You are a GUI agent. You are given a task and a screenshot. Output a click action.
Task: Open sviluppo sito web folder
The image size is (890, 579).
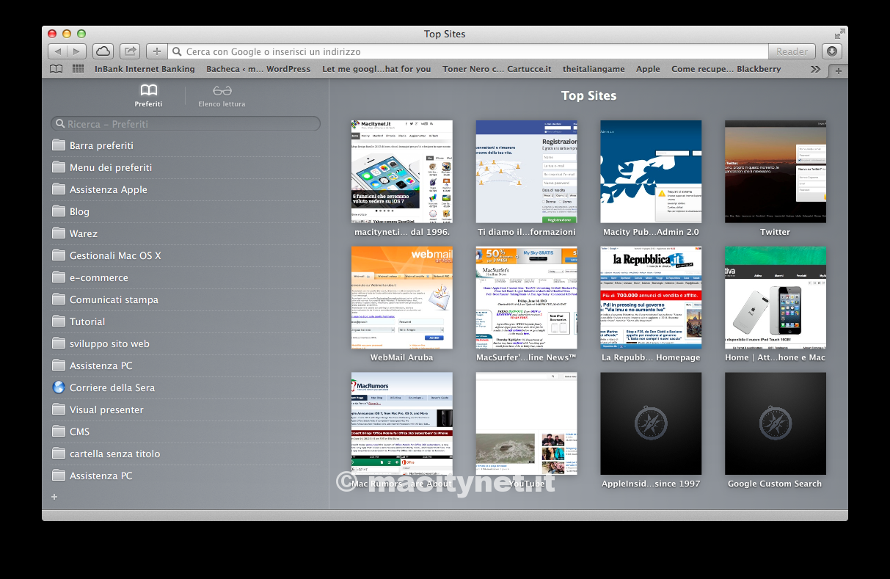tap(185, 343)
